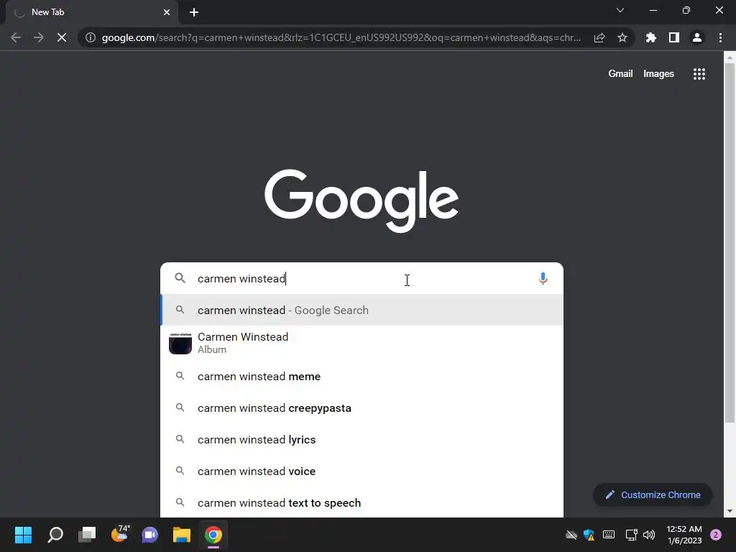Click the Google logo
Screen dimensions: 736x552
(362, 201)
